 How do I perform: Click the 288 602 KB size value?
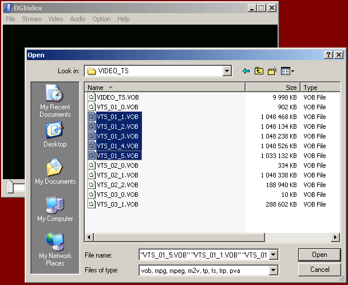tap(281, 204)
